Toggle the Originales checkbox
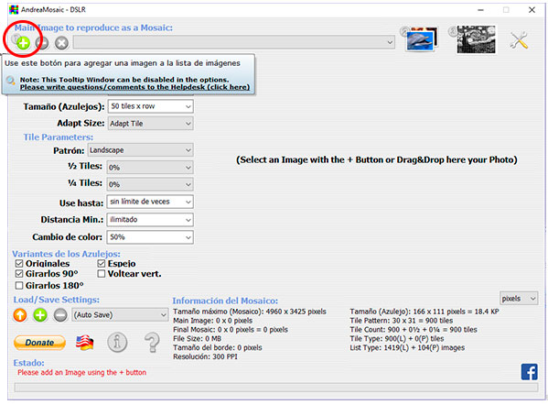Screen dimensions: 548x405 pos(19,263)
